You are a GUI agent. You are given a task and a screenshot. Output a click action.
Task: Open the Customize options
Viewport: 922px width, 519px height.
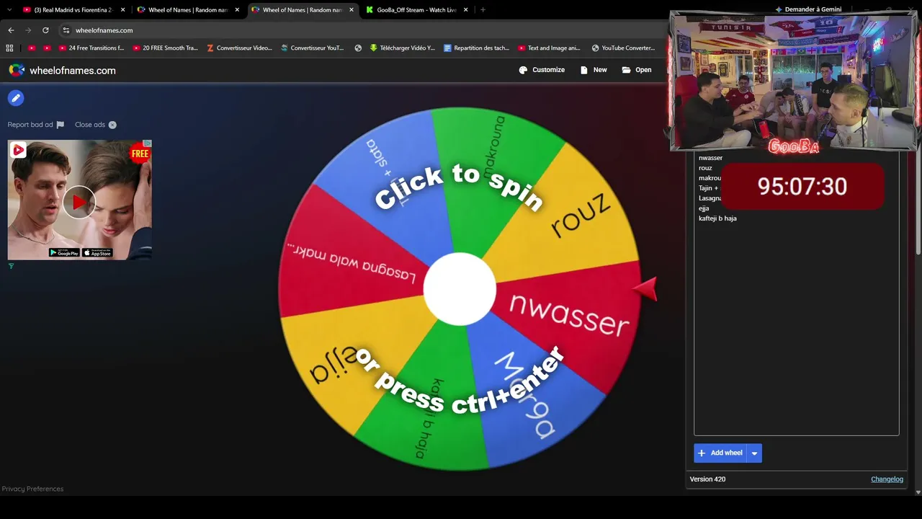542,70
